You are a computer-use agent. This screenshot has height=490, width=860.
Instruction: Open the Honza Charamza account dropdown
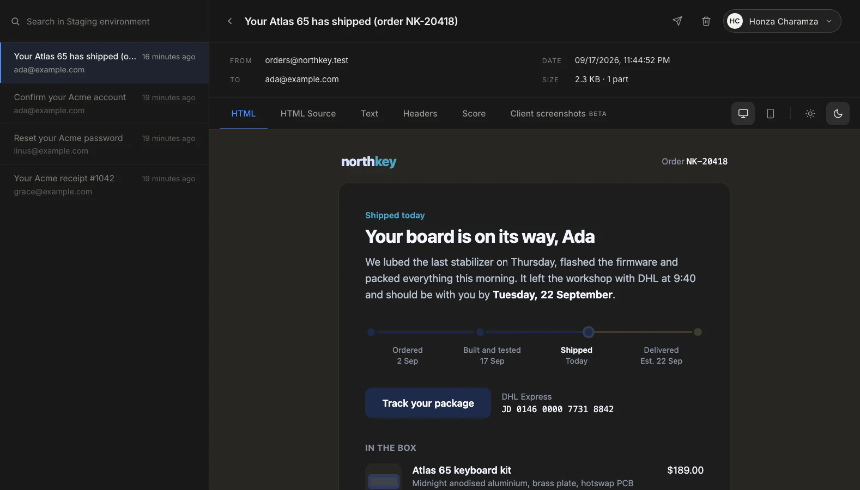pos(782,21)
